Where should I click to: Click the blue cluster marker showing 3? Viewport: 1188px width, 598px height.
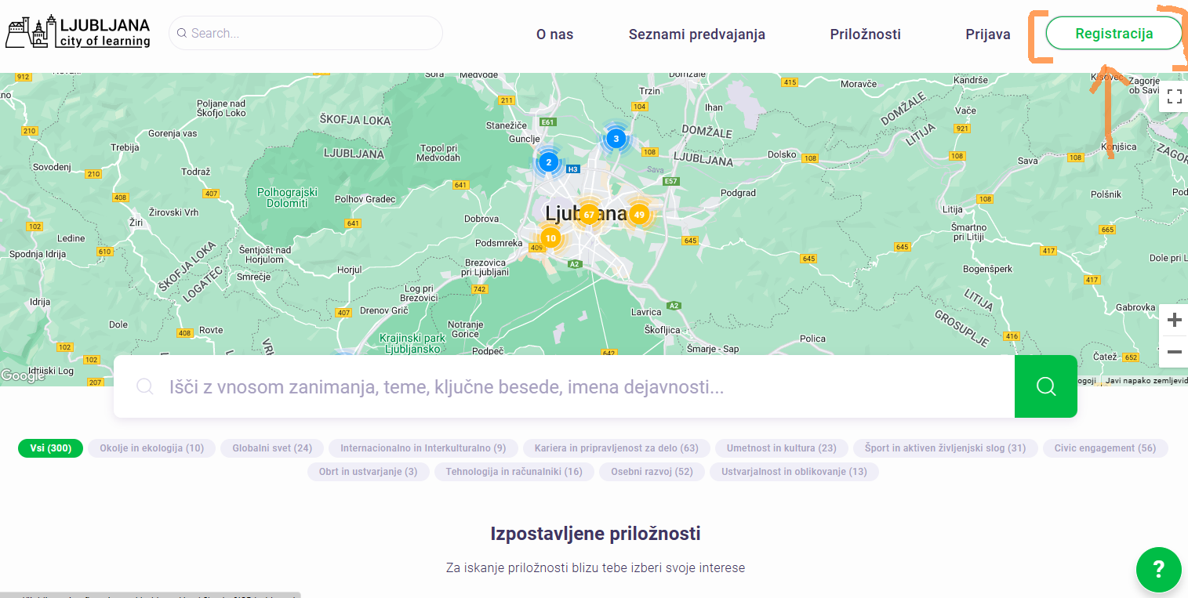click(x=616, y=139)
